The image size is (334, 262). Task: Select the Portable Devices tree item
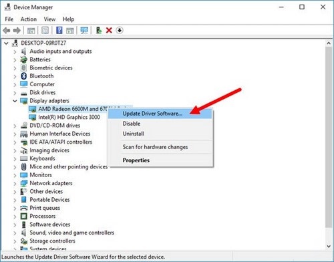[49, 200]
